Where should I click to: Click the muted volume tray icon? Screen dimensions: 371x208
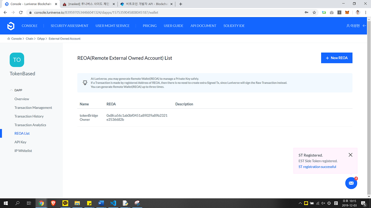(x=323, y=203)
